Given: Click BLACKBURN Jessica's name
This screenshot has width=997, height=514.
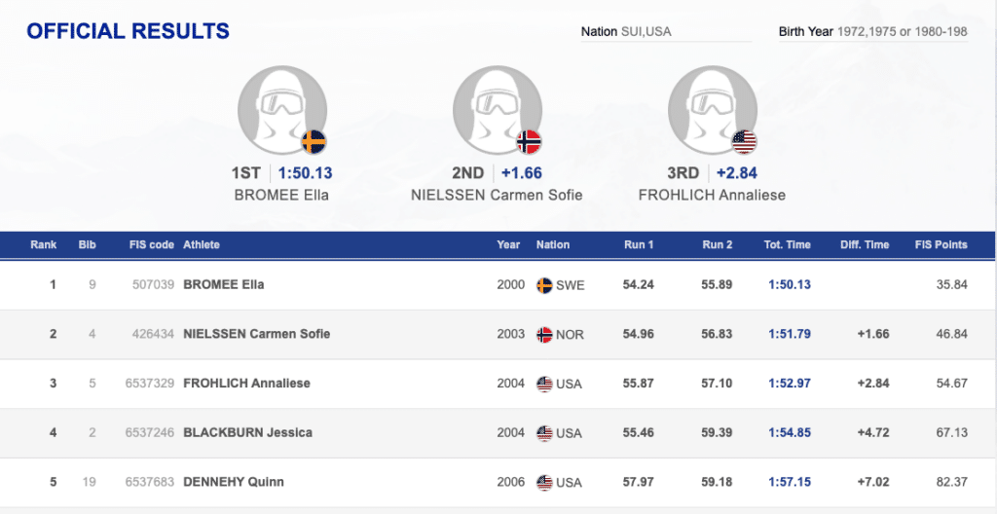Looking at the screenshot, I should (247, 432).
